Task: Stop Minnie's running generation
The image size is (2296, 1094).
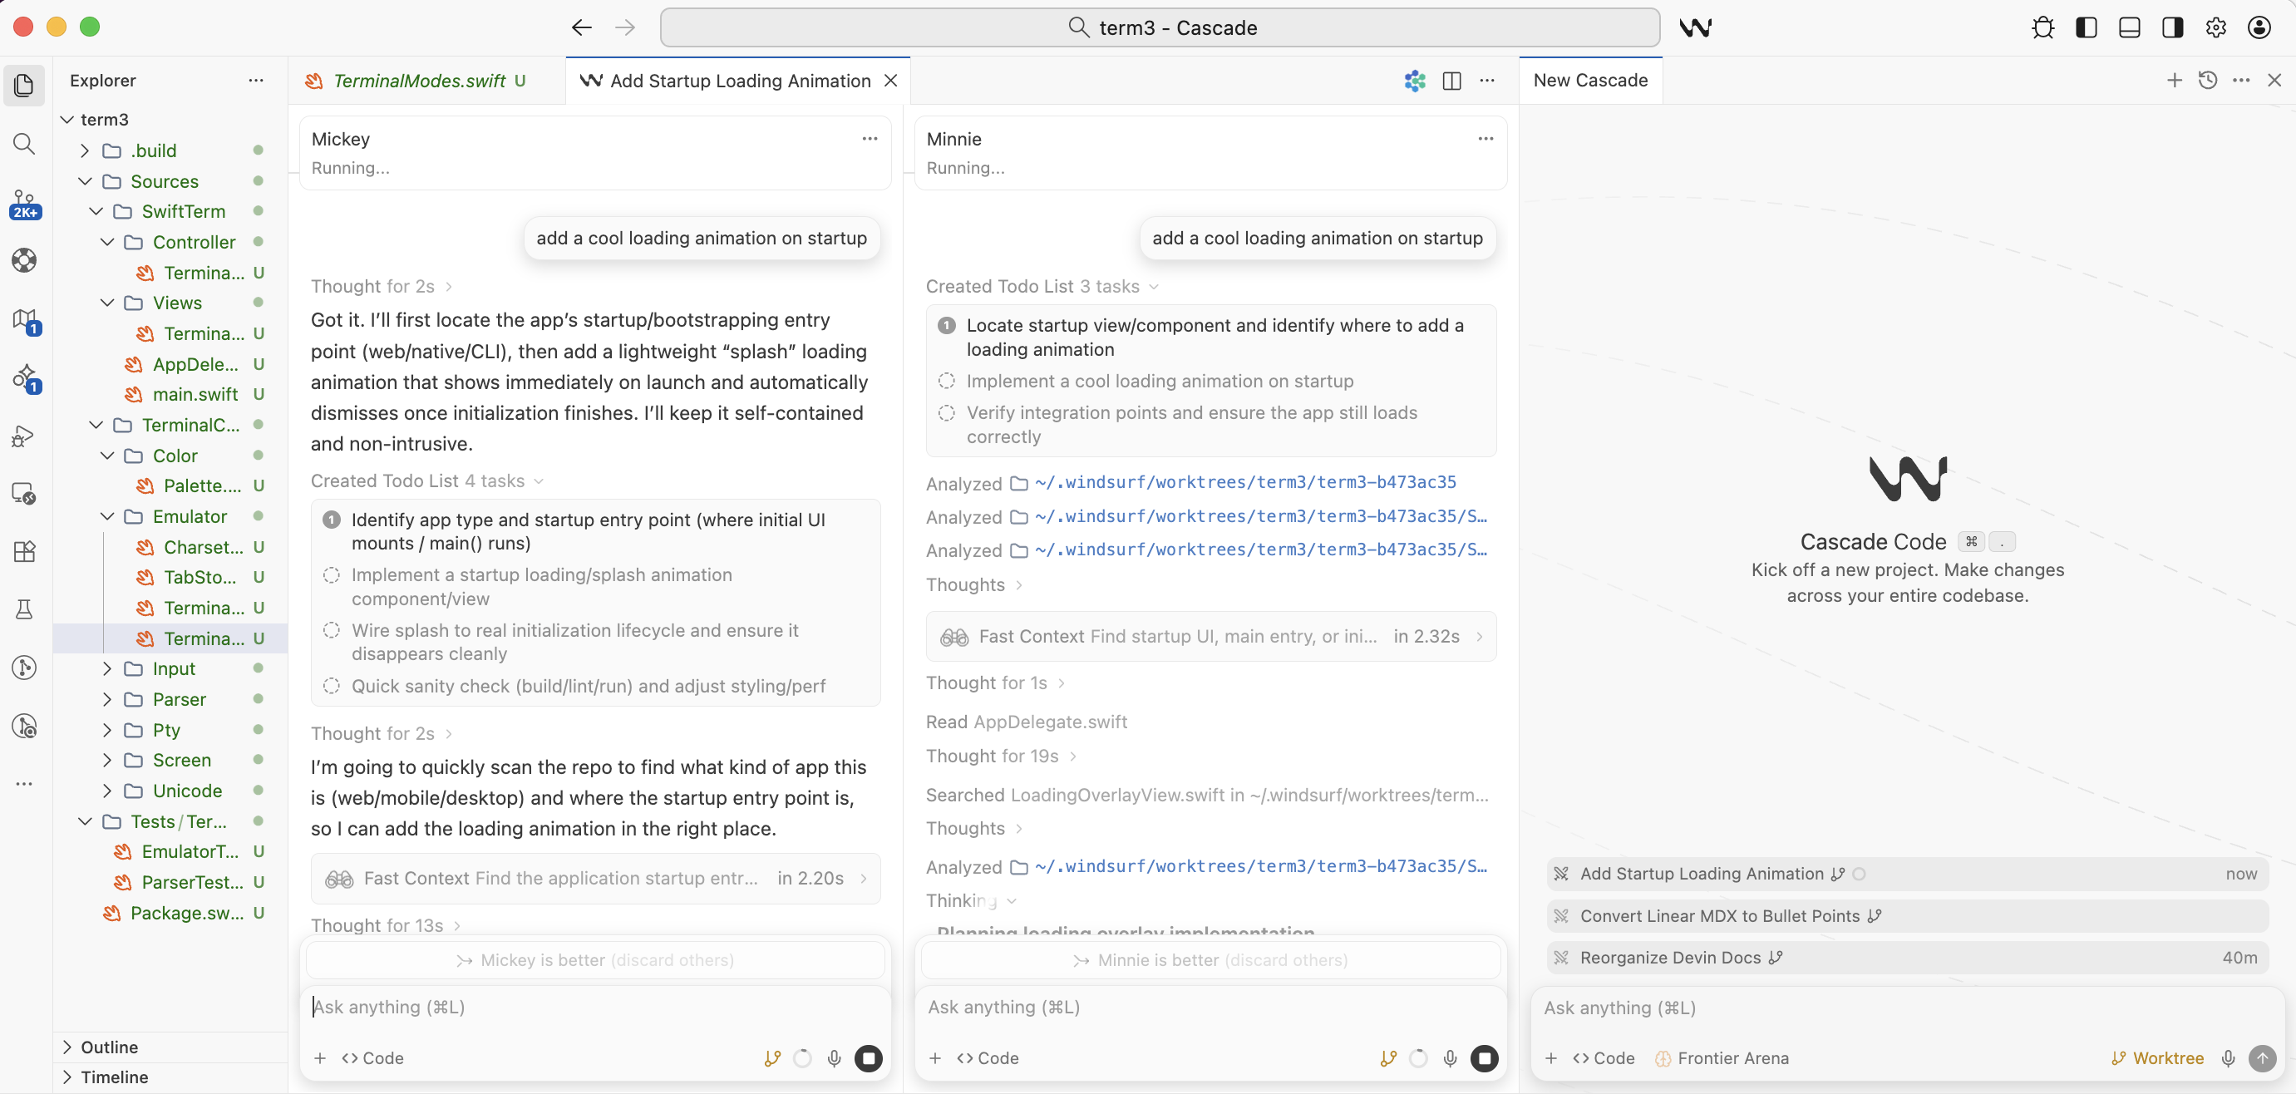Action: click(1484, 1057)
